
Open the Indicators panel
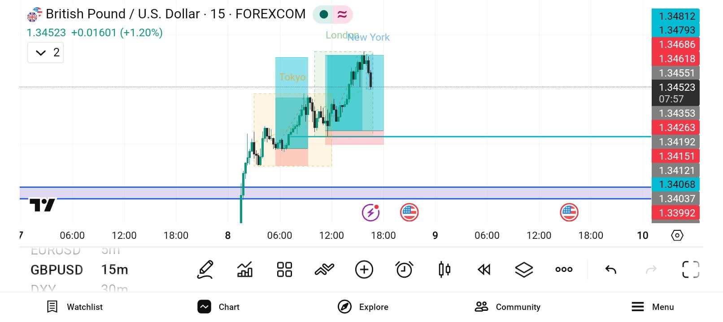[244, 269]
